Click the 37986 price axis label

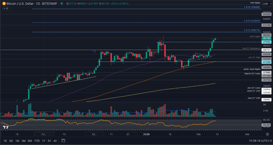click(266, 73)
